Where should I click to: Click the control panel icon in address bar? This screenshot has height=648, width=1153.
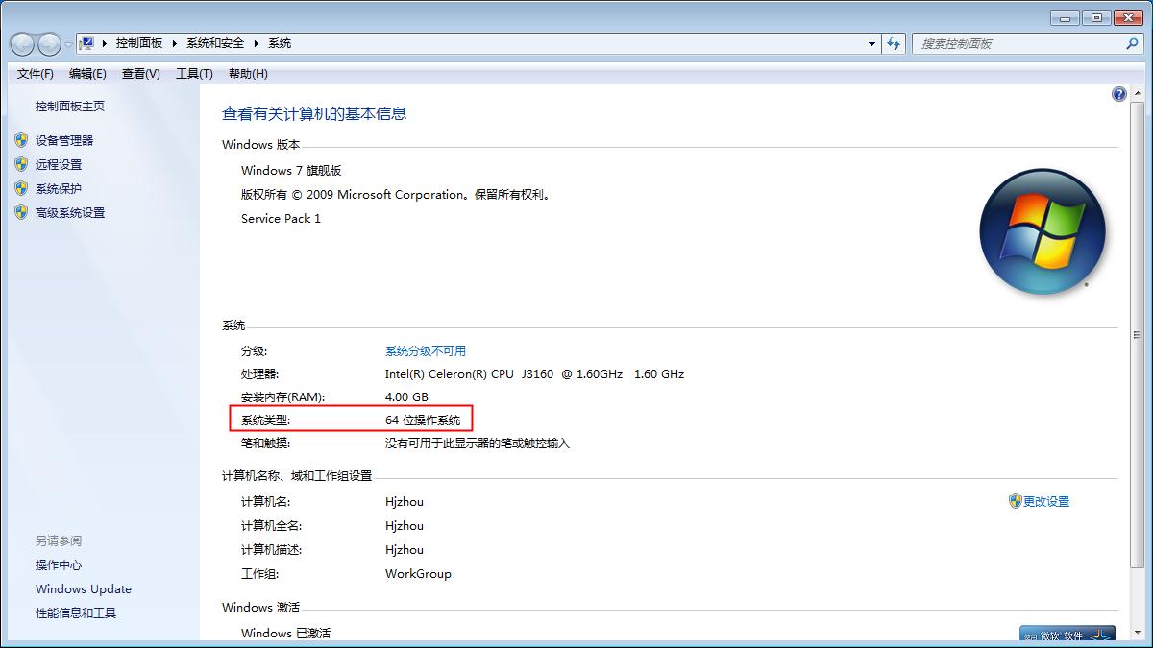[86, 42]
